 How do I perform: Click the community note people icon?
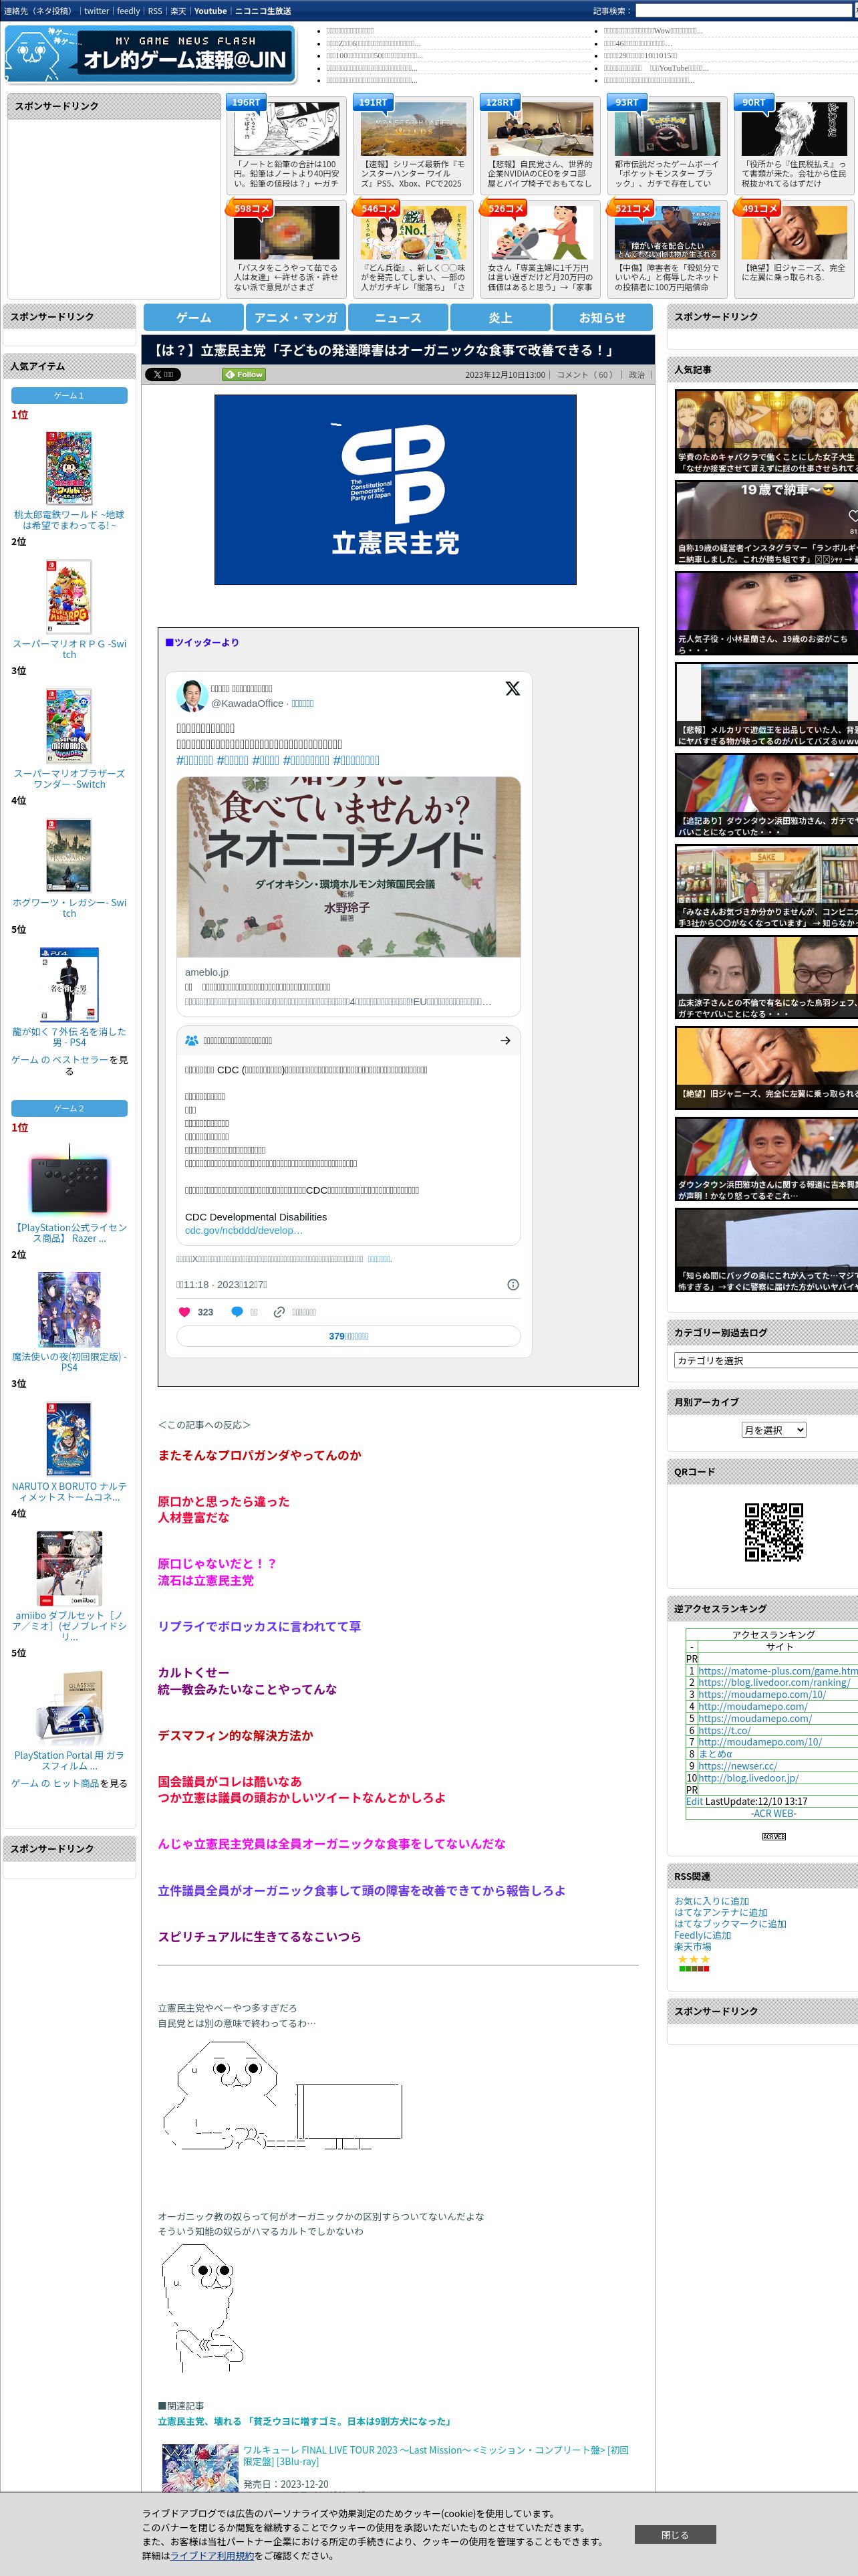(x=192, y=1040)
